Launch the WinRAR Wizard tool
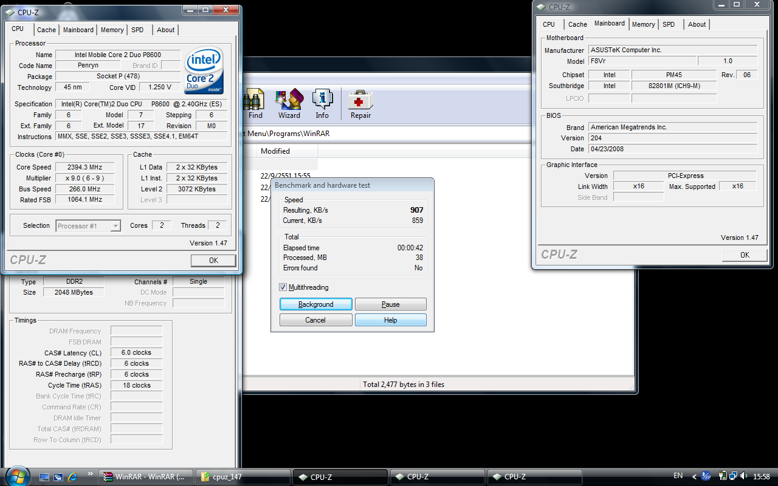Screen dimensions: 778x486 pyautogui.click(x=289, y=104)
